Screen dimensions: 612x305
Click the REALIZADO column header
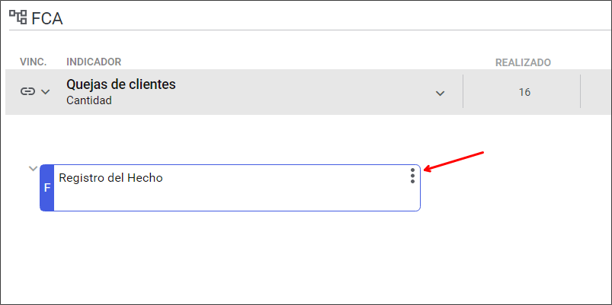pyautogui.click(x=523, y=62)
